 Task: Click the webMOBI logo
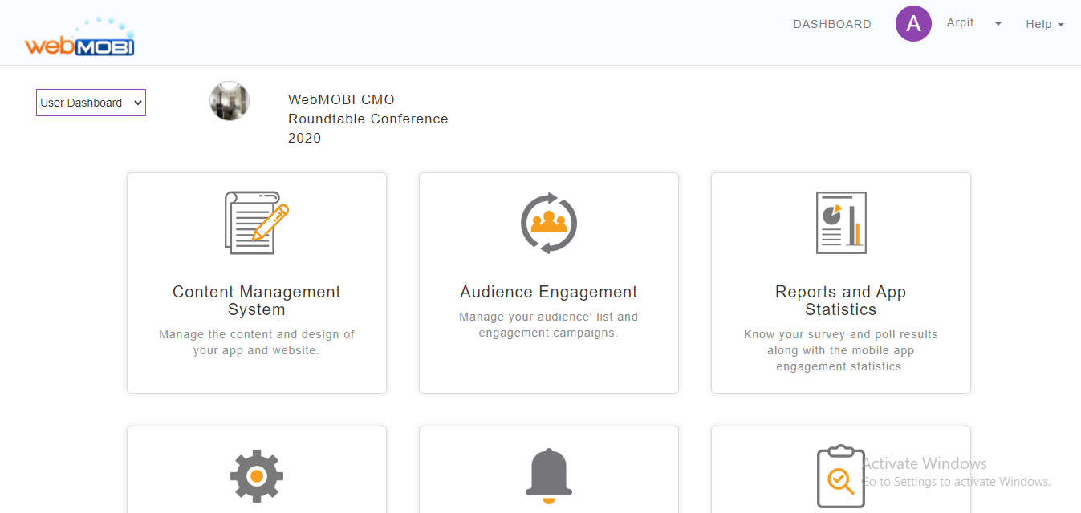pos(79,37)
